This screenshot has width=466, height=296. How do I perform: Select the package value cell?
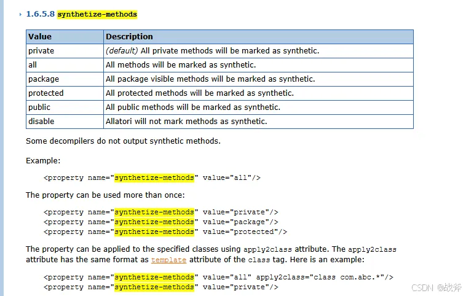click(x=44, y=79)
